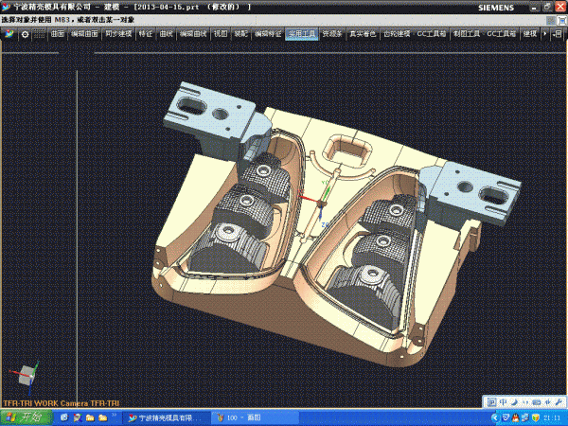
Task: Open the Windows 开始 Start button
Action: coord(27,417)
